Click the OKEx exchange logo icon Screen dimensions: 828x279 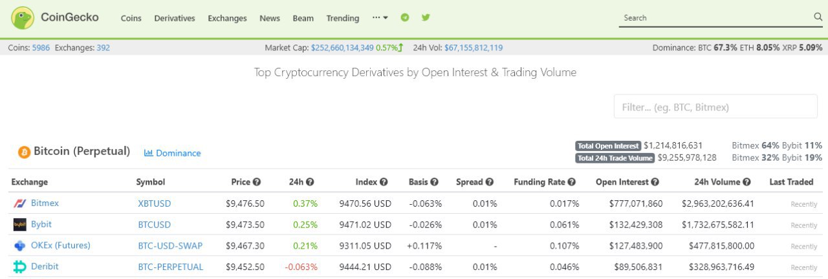(19, 246)
